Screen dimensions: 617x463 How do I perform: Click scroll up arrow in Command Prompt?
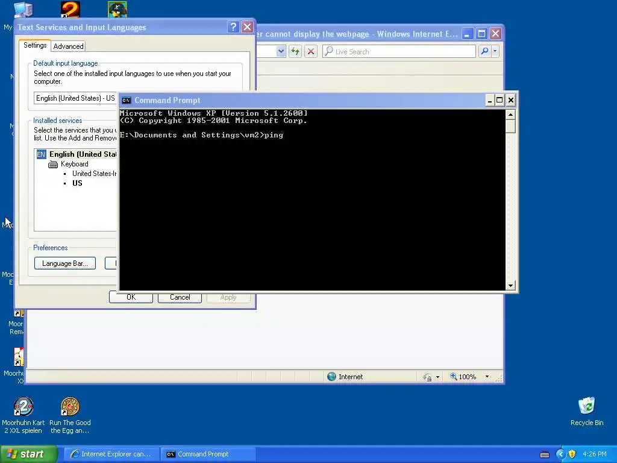pos(510,115)
